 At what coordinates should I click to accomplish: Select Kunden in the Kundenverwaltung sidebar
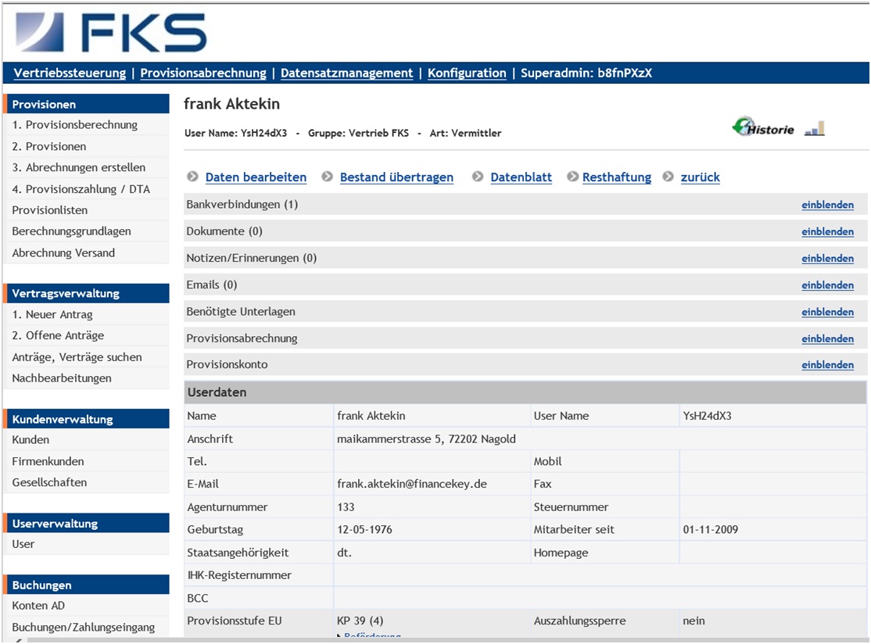coord(30,440)
